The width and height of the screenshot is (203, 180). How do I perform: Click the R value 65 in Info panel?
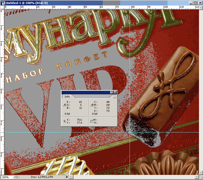click(x=80, y=102)
